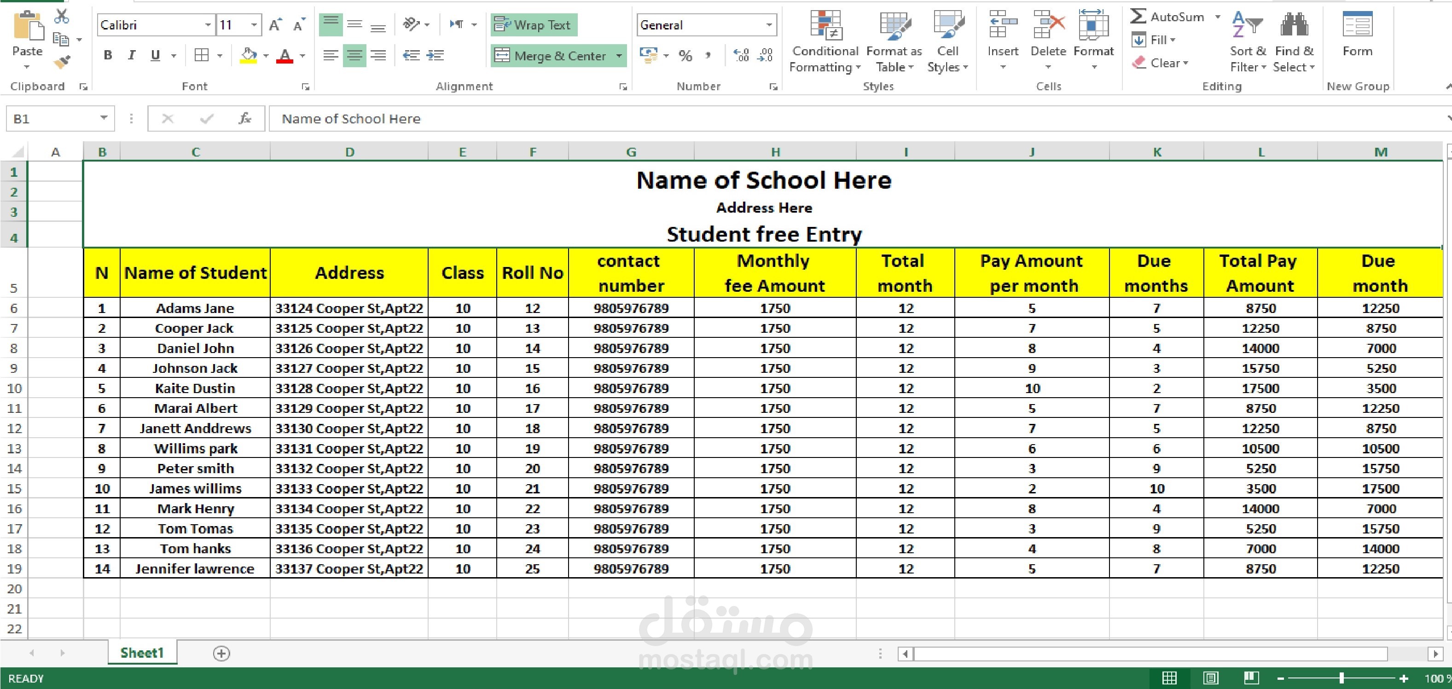The image size is (1452, 689).
Task: Open the Number dialog launcher
Action: [773, 87]
